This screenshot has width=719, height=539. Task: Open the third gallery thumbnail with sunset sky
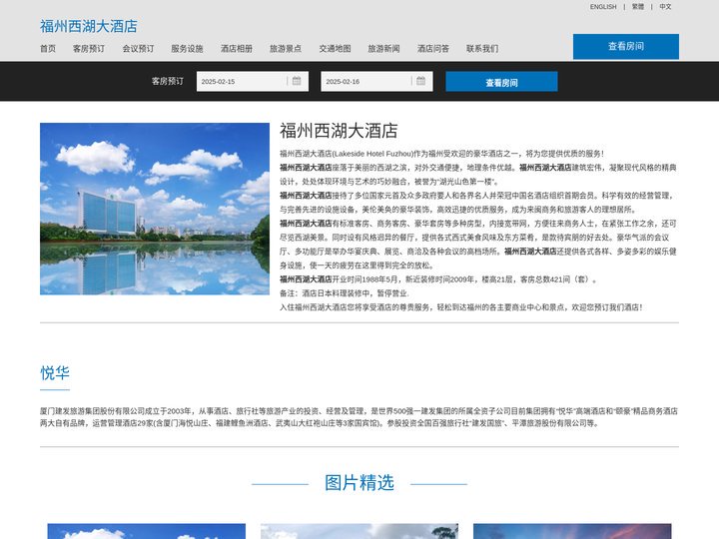pyautogui.click(x=572, y=531)
